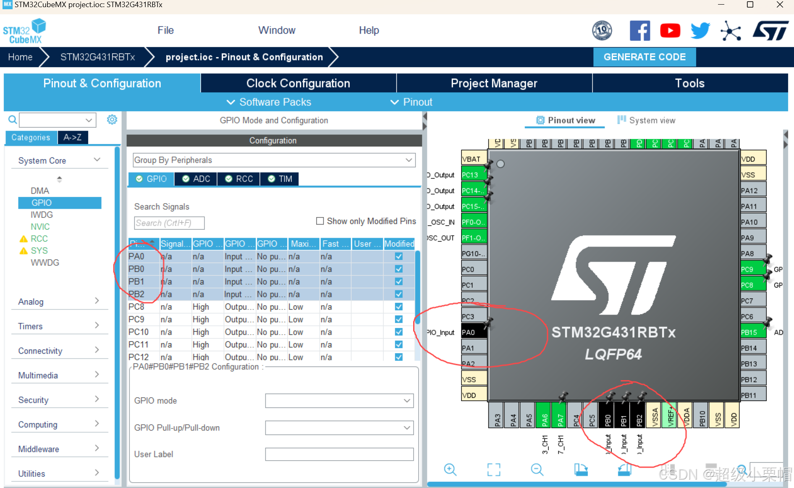Select the PC13 pin on the chip

point(474,175)
